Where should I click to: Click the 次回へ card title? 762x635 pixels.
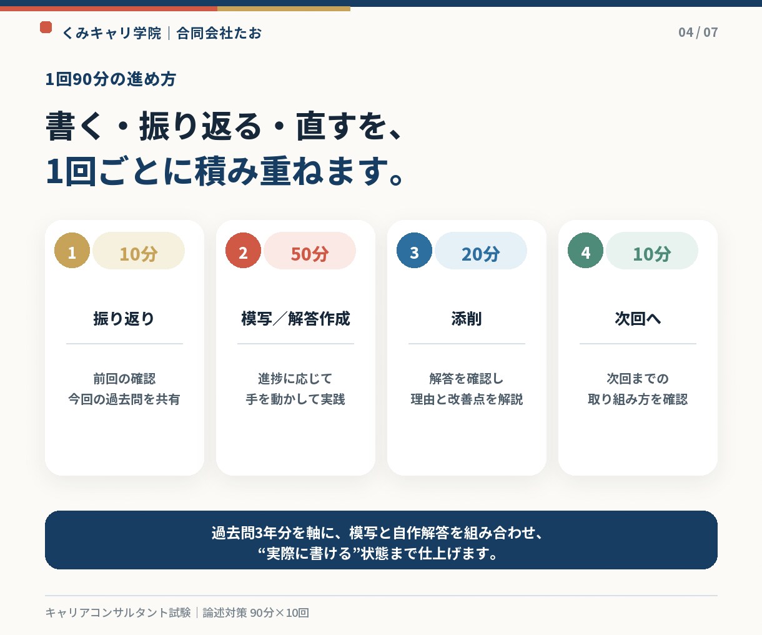pyautogui.click(x=638, y=319)
